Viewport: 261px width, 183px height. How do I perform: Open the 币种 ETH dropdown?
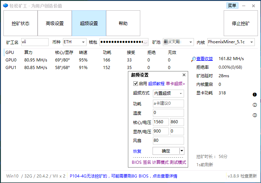[83, 42]
